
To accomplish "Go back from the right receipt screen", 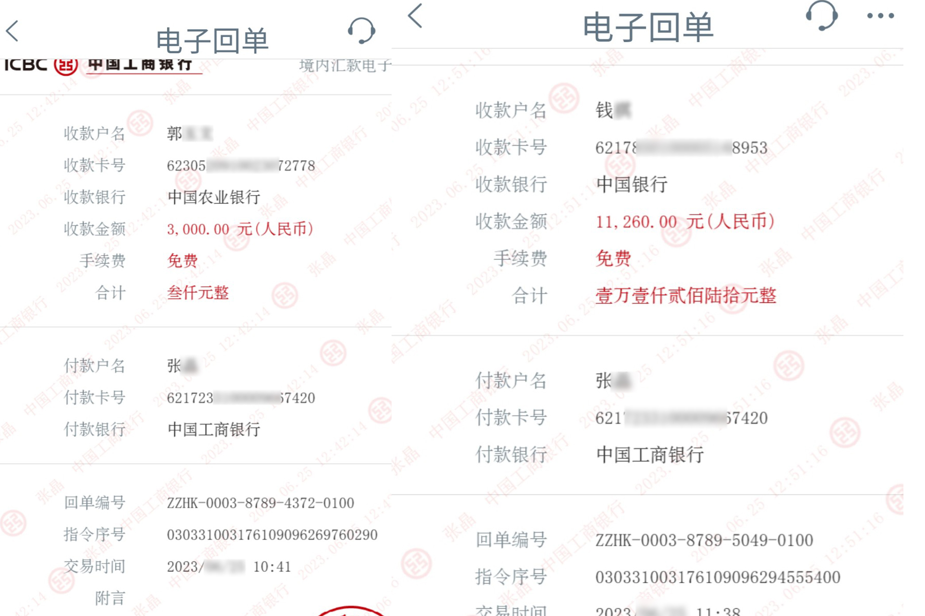I will pos(415,15).
